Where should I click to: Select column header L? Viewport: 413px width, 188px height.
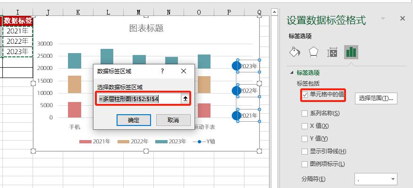108,12
